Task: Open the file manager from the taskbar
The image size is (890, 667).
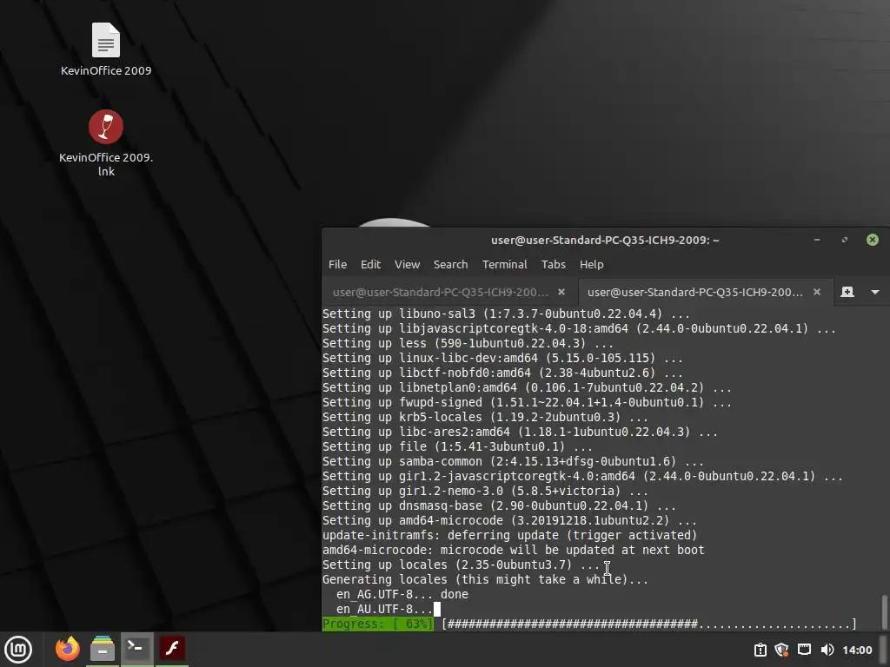Action: click(x=103, y=649)
